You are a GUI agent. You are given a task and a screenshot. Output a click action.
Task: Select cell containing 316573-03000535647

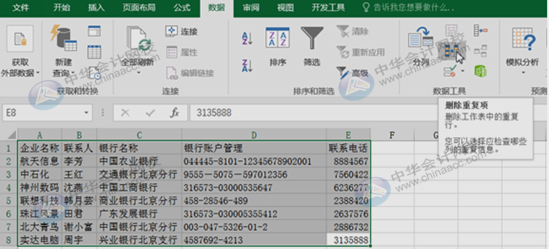point(254,188)
